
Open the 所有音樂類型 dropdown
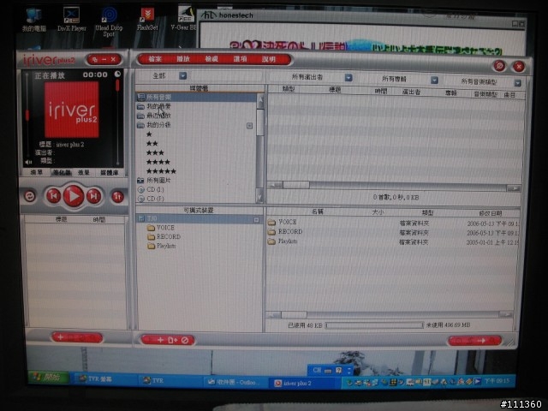coord(517,83)
